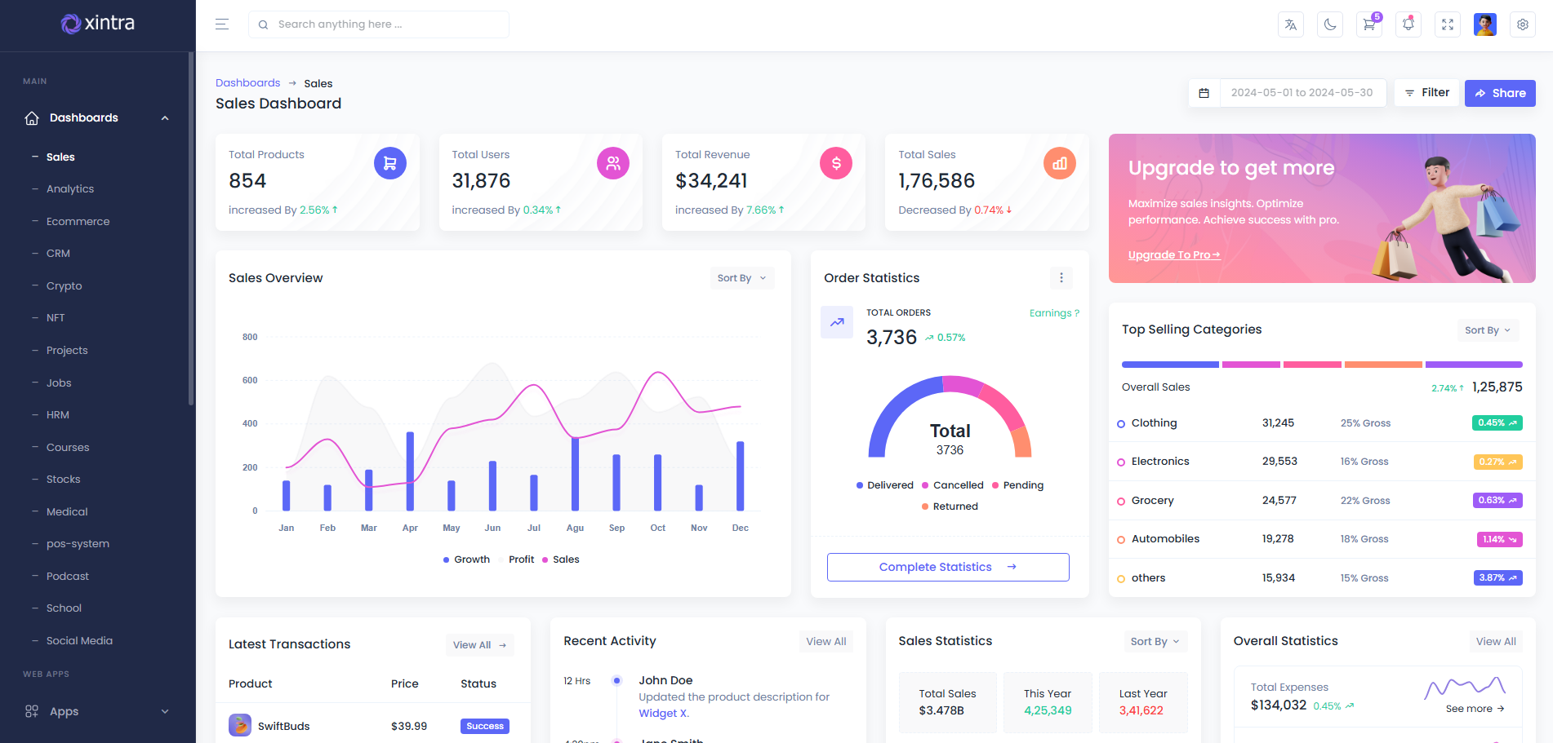Click the blue Clothing progress bar segment
This screenshot has height=743, width=1553.
pyautogui.click(x=1170, y=365)
